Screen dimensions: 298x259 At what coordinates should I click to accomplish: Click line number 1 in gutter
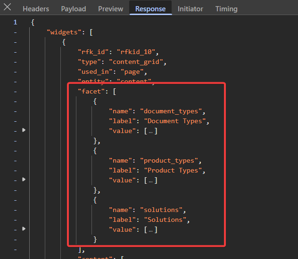pyautogui.click(x=15, y=22)
